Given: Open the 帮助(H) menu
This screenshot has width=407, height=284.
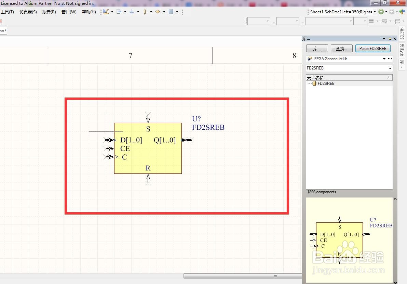Looking at the screenshot, I should coord(89,12).
